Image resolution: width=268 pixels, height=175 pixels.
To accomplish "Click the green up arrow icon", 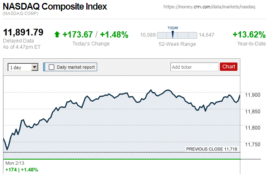I will [x=57, y=35].
